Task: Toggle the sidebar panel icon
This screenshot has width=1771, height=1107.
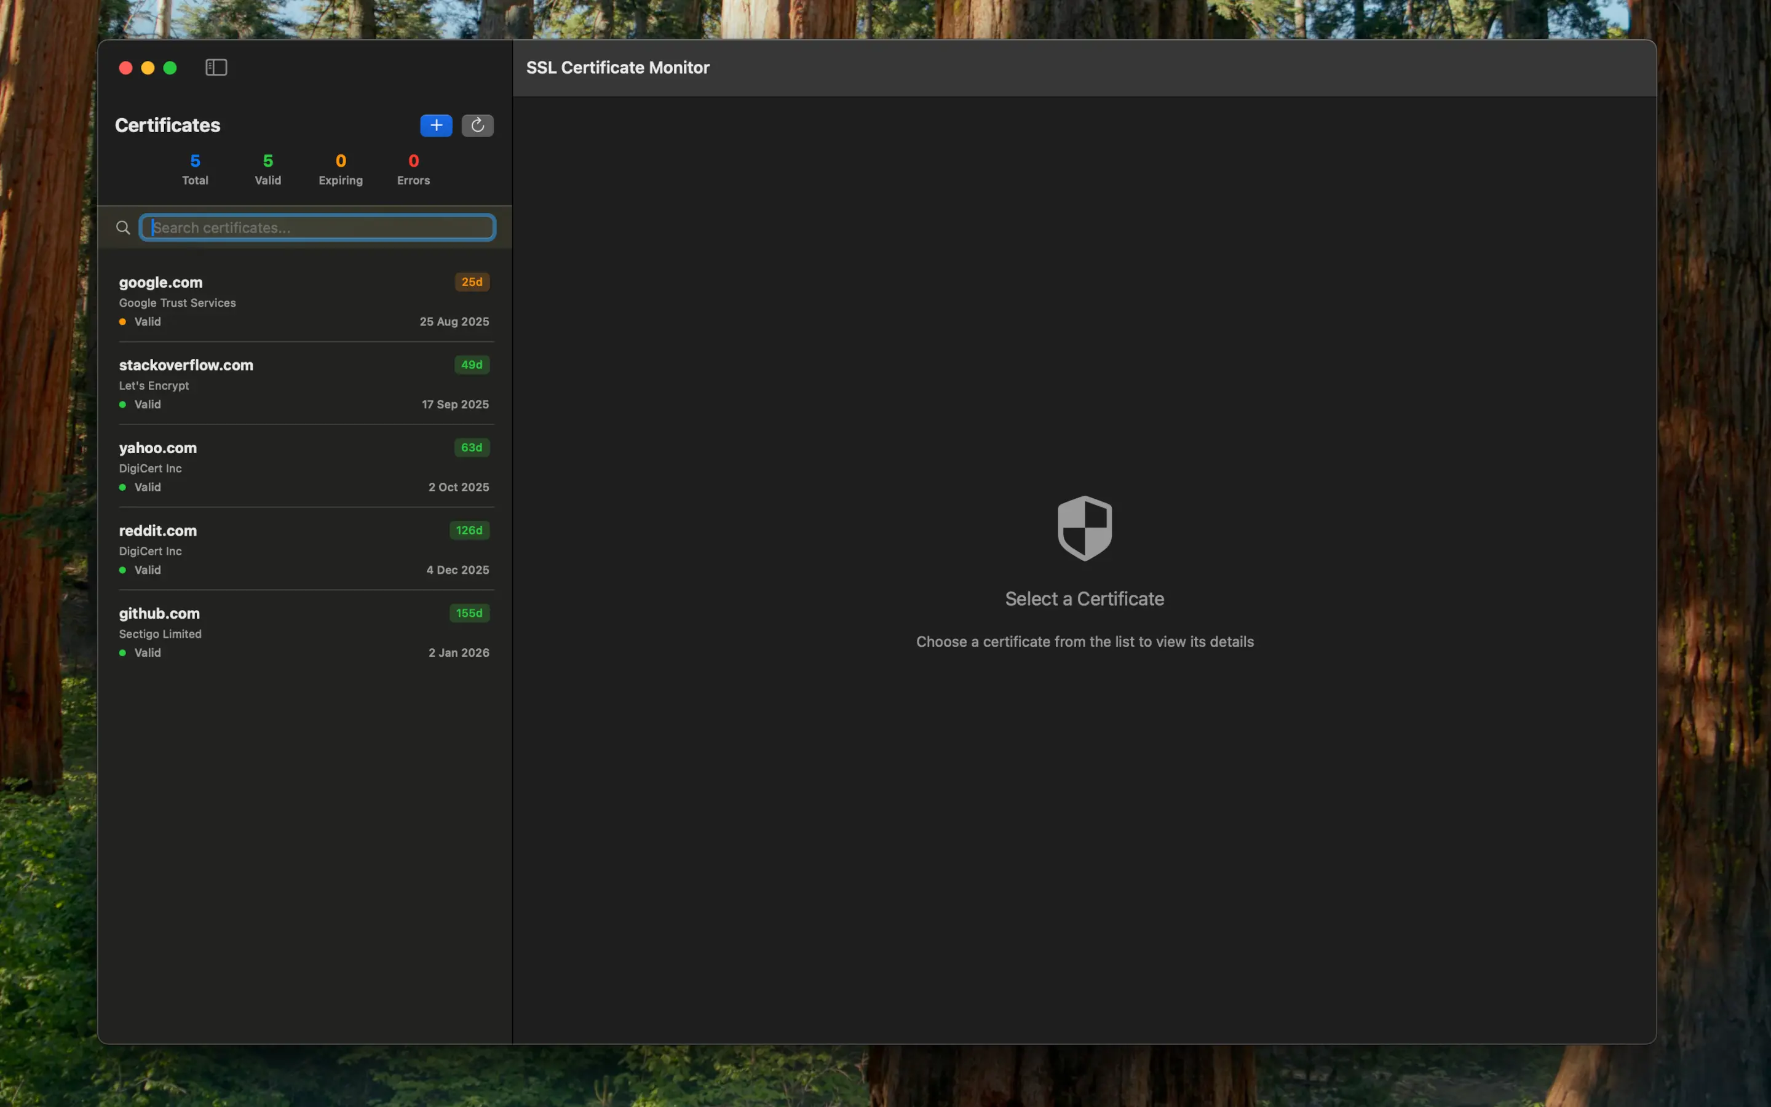Action: (216, 68)
